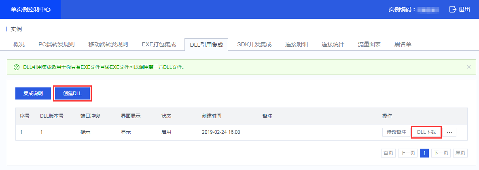479x170 pixels.
Task: Click the 集成说明 button
Action: 33,93
